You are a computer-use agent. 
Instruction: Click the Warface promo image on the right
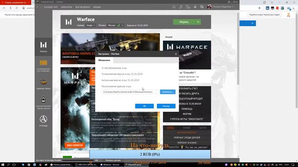coord(187,55)
